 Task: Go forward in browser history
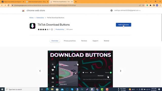pyautogui.click(x=5, y=5)
